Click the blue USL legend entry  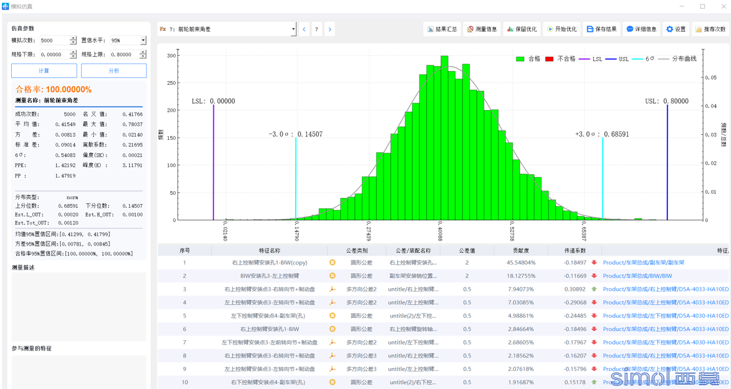pyautogui.click(x=617, y=59)
